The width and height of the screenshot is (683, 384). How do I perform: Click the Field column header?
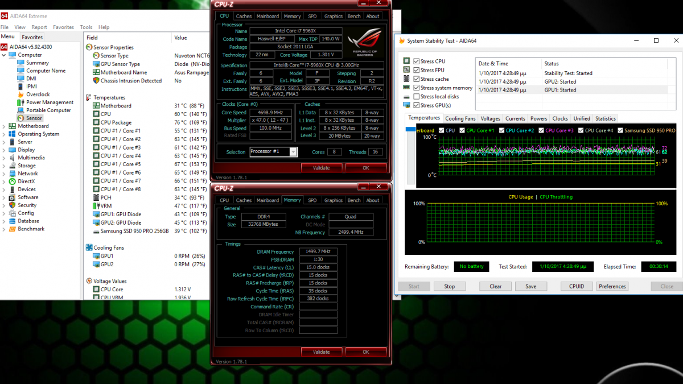tap(128, 38)
